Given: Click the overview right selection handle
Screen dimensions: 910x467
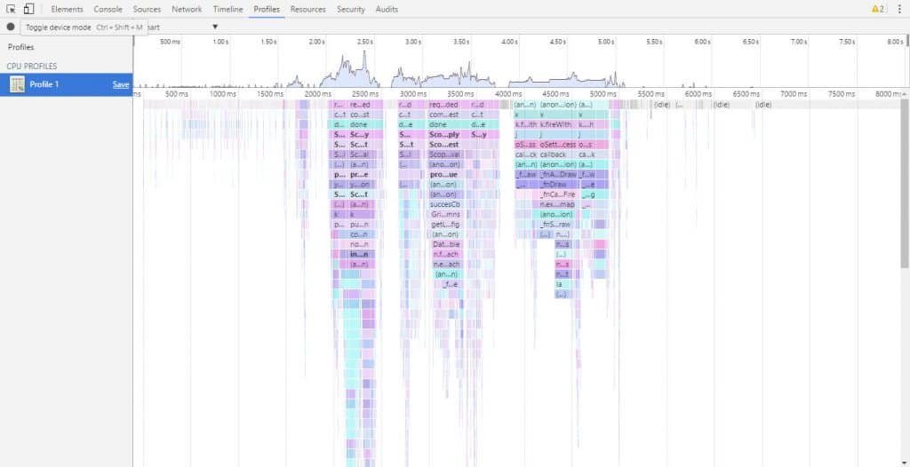Looking at the screenshot, I should tap(907, 41).
